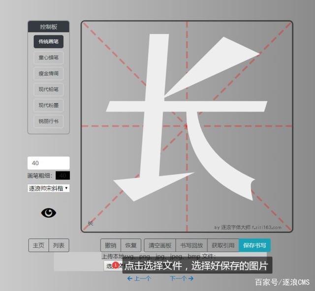Switch to 现代铅笔 pencil brush
Image resolution: width=315 pixels, height=291 pixels.
[49, 89]
